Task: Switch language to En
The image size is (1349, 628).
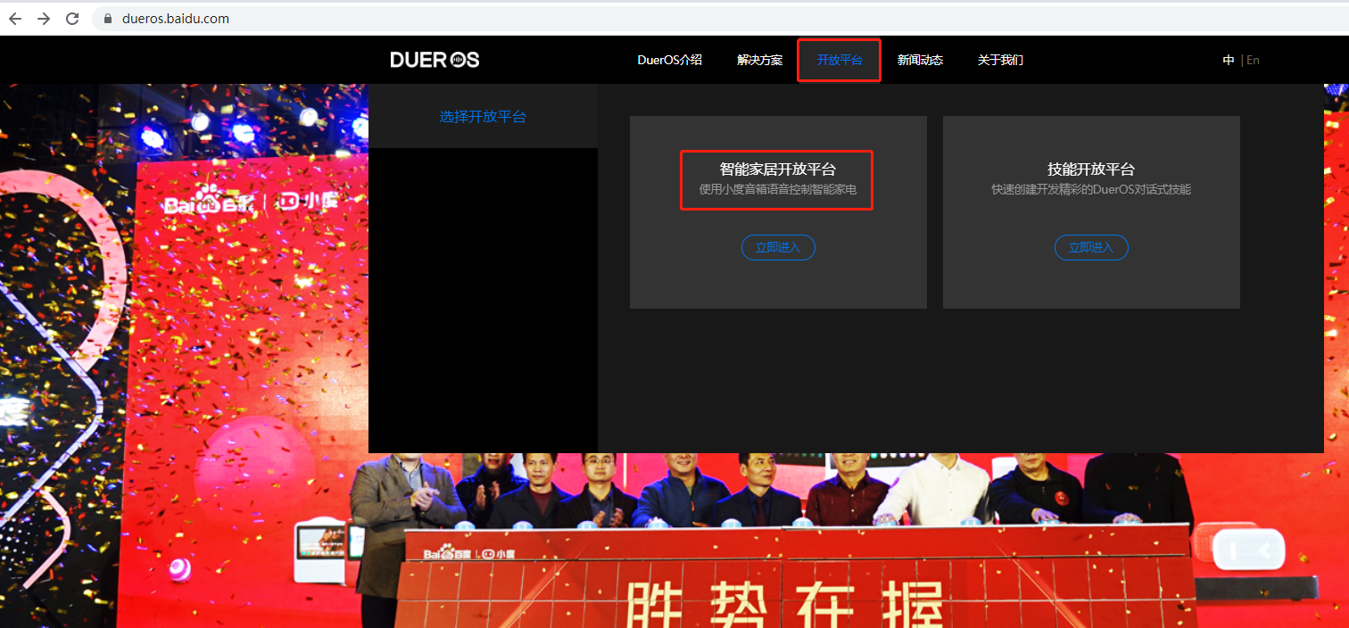Action: (1253, 60)
